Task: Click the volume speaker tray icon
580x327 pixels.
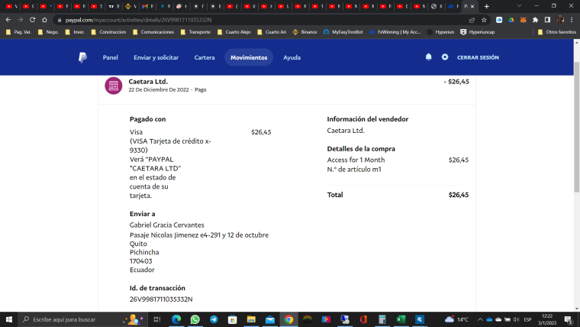Action: pos(517,319)
